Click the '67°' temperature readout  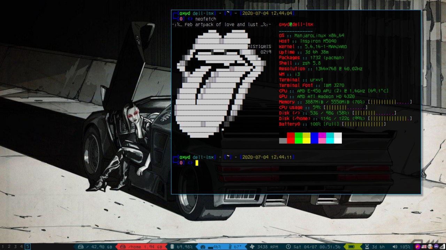pyautogui.click(x=238, y=247)
